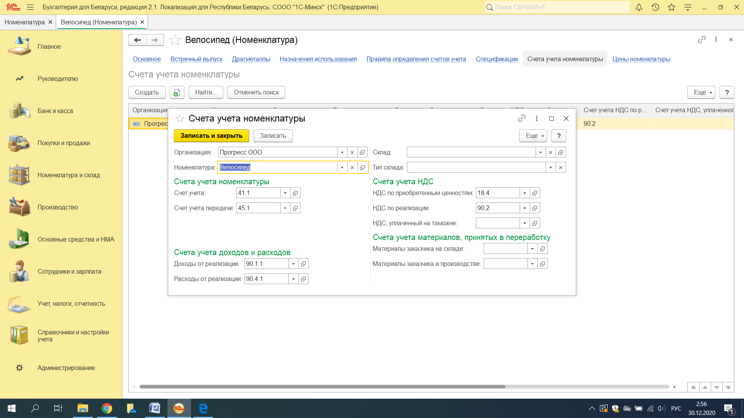Viewport: 744px width, 418px height.
Task: Click the forward navigation arrow
Action: click(x=155, y=40)
